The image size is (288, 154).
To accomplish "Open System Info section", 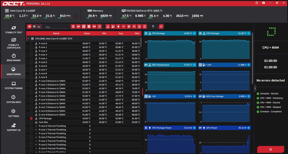I will pos(14,99).
